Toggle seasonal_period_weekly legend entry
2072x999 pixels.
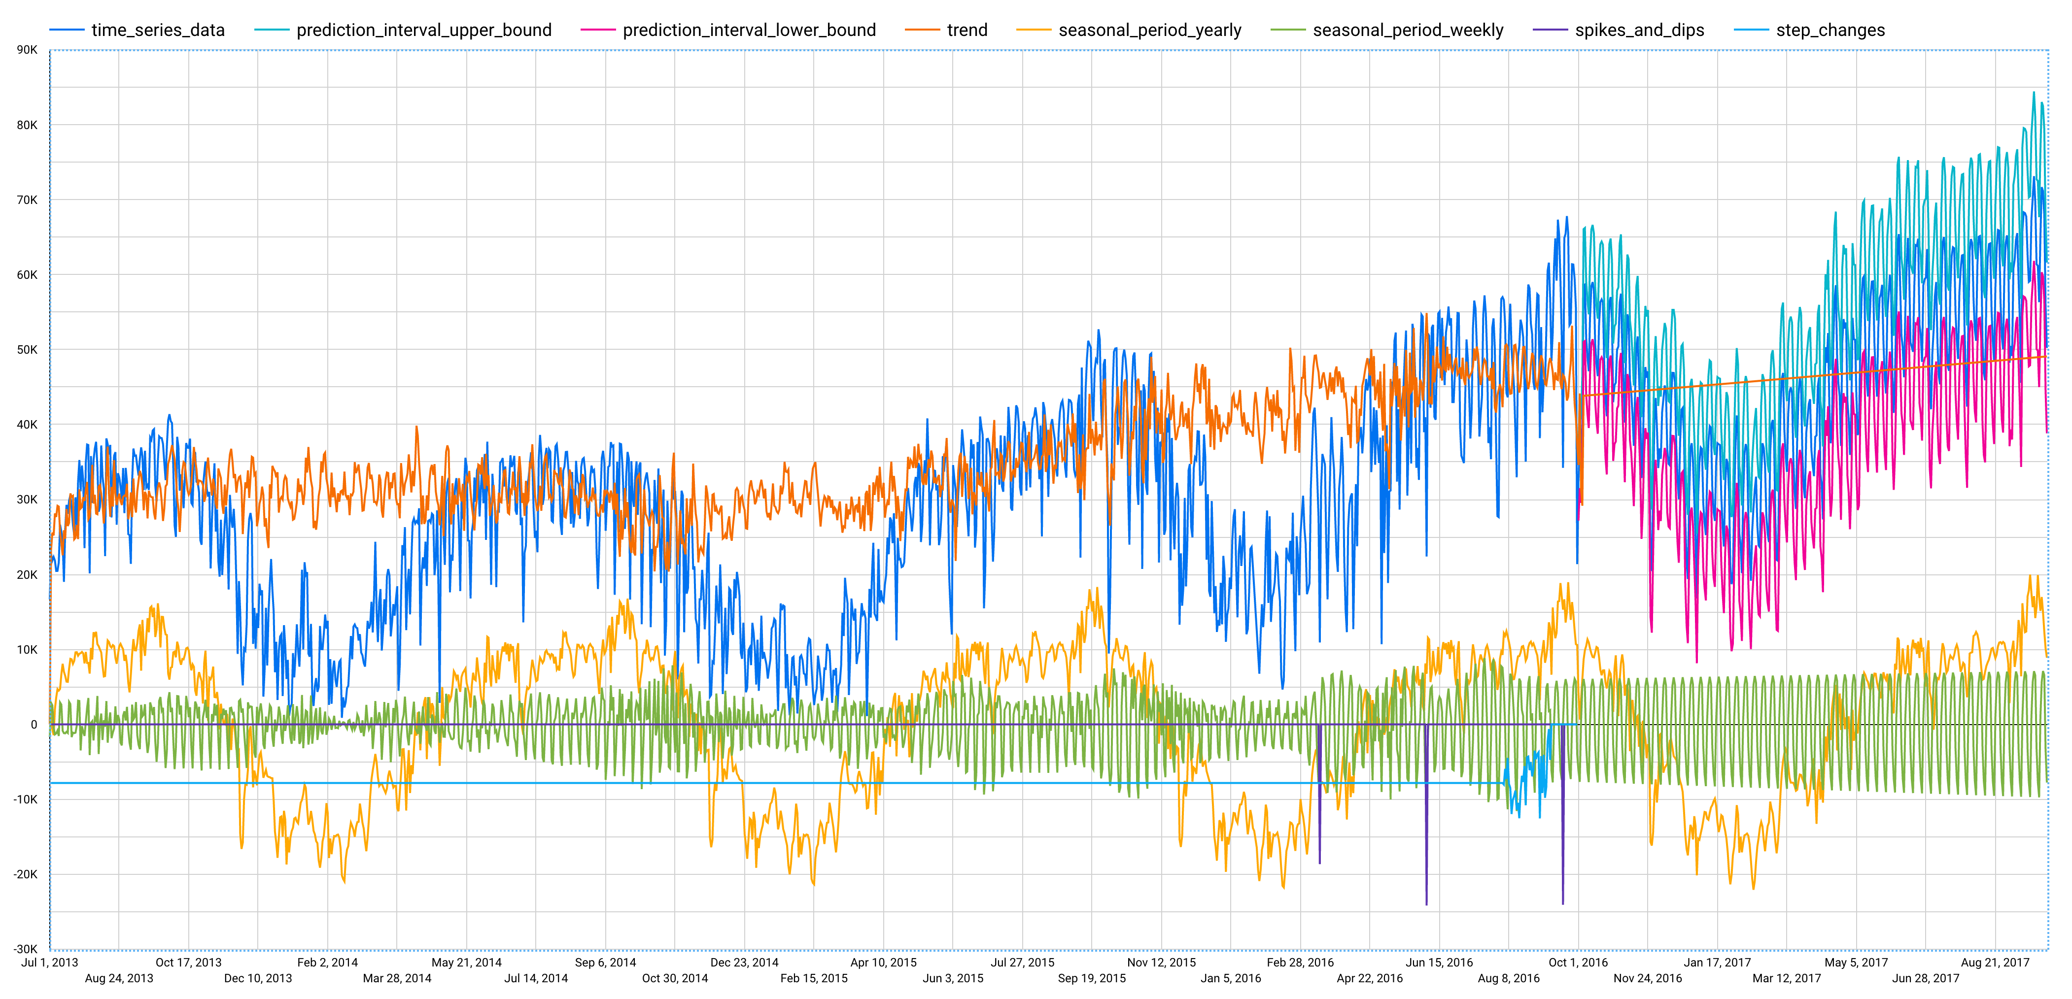coord(1387,31)
